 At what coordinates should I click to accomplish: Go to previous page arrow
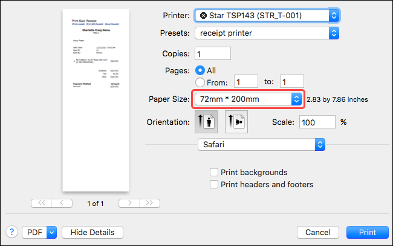click(x=62, y=203)
